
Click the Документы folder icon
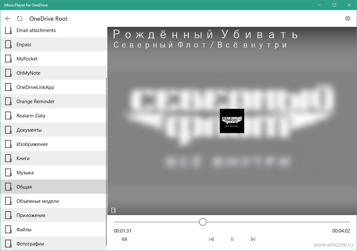(x=8, y=130)
